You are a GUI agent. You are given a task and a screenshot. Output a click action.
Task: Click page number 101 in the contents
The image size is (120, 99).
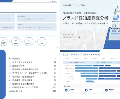pos(55,88)
